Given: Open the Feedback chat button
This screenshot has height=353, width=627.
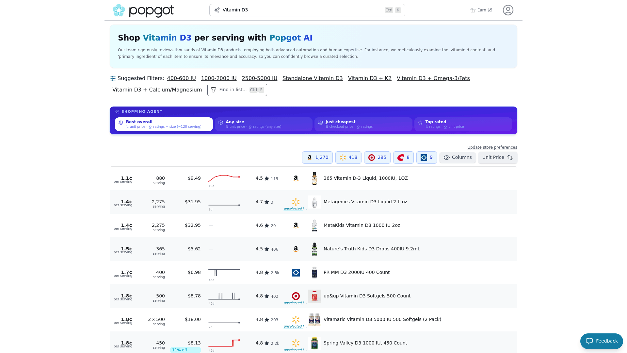Looking at the screenshot, I should (x=602, y=341).
